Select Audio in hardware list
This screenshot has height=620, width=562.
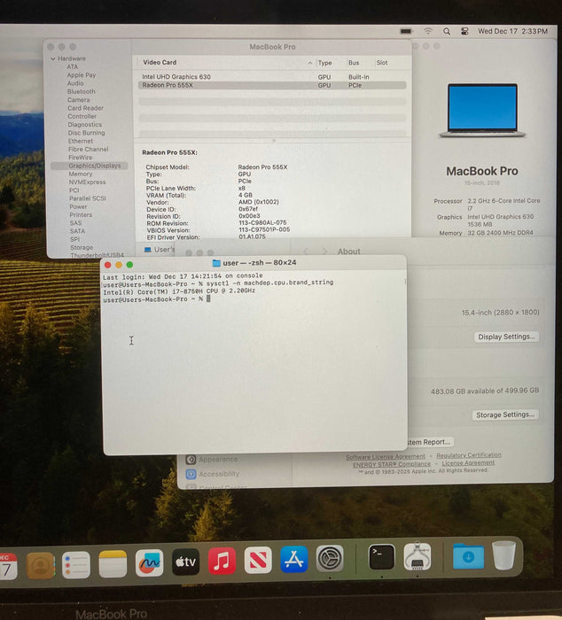click(x=75, y=83)
